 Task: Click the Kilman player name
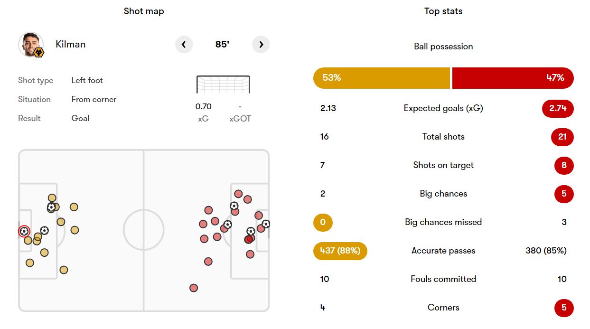point(71,44)
